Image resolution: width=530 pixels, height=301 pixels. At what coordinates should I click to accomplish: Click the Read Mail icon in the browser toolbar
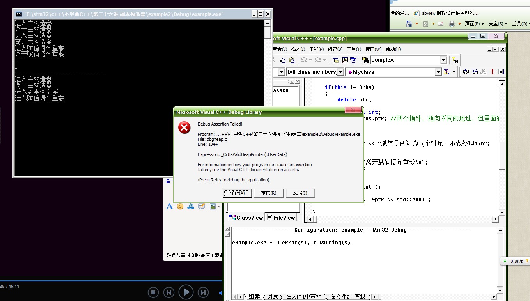point(441,24)
